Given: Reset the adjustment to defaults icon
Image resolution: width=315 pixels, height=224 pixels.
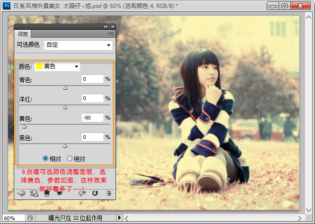Looking at the screenshot, I should (x=95, y=193).
